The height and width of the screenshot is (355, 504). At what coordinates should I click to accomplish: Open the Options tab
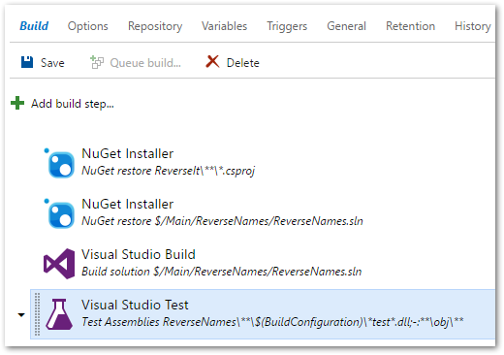pos(88,26)
